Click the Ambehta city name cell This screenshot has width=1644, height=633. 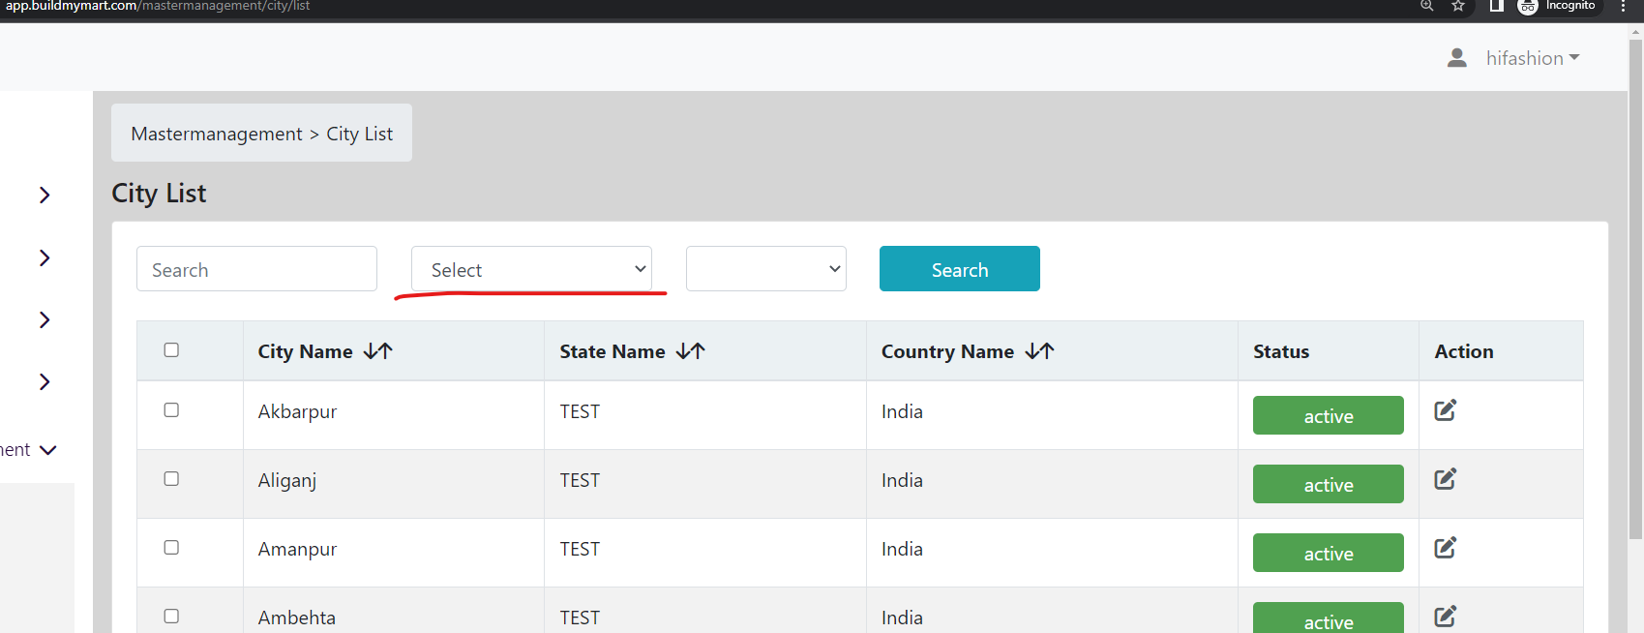pos(297,618)
